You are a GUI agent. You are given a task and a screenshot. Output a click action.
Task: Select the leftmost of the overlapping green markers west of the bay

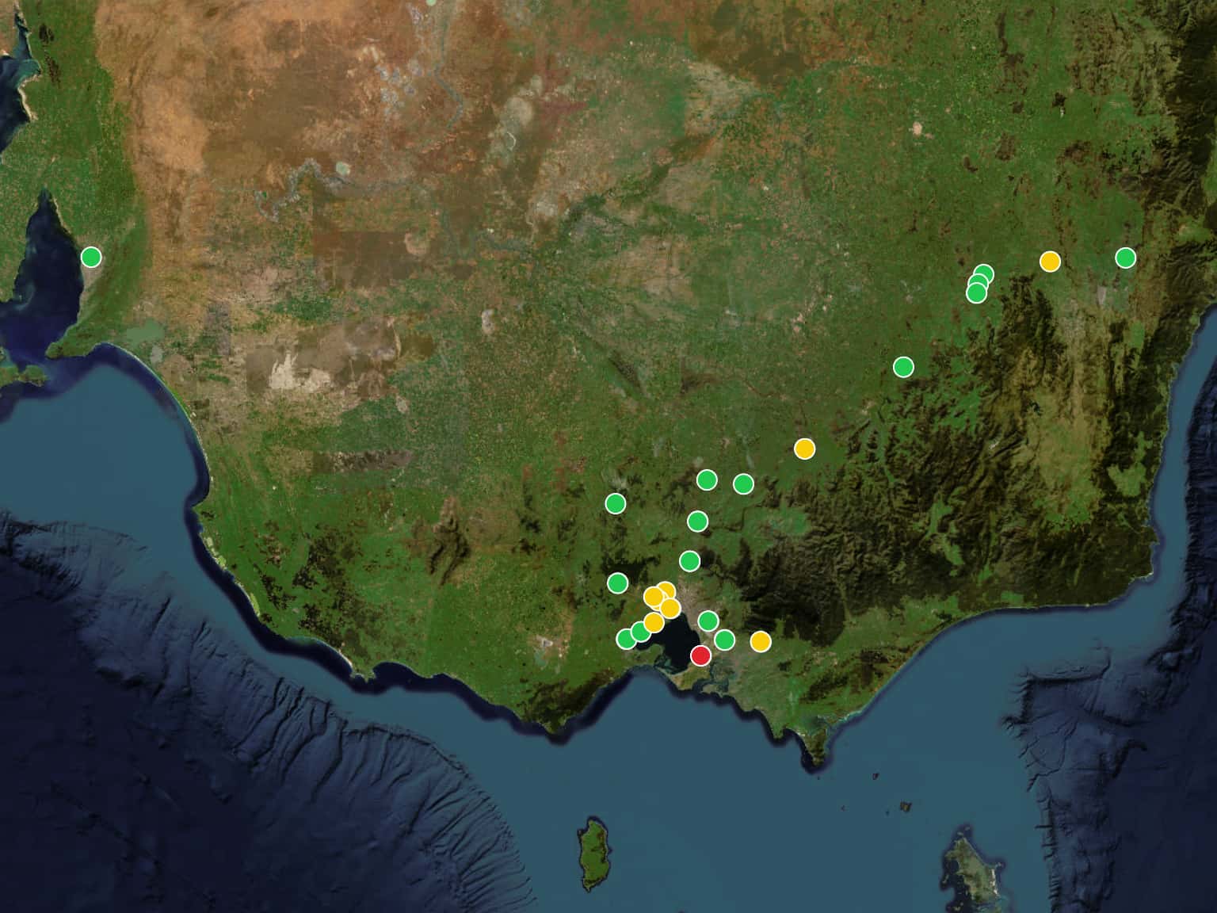tap(626, 638)
